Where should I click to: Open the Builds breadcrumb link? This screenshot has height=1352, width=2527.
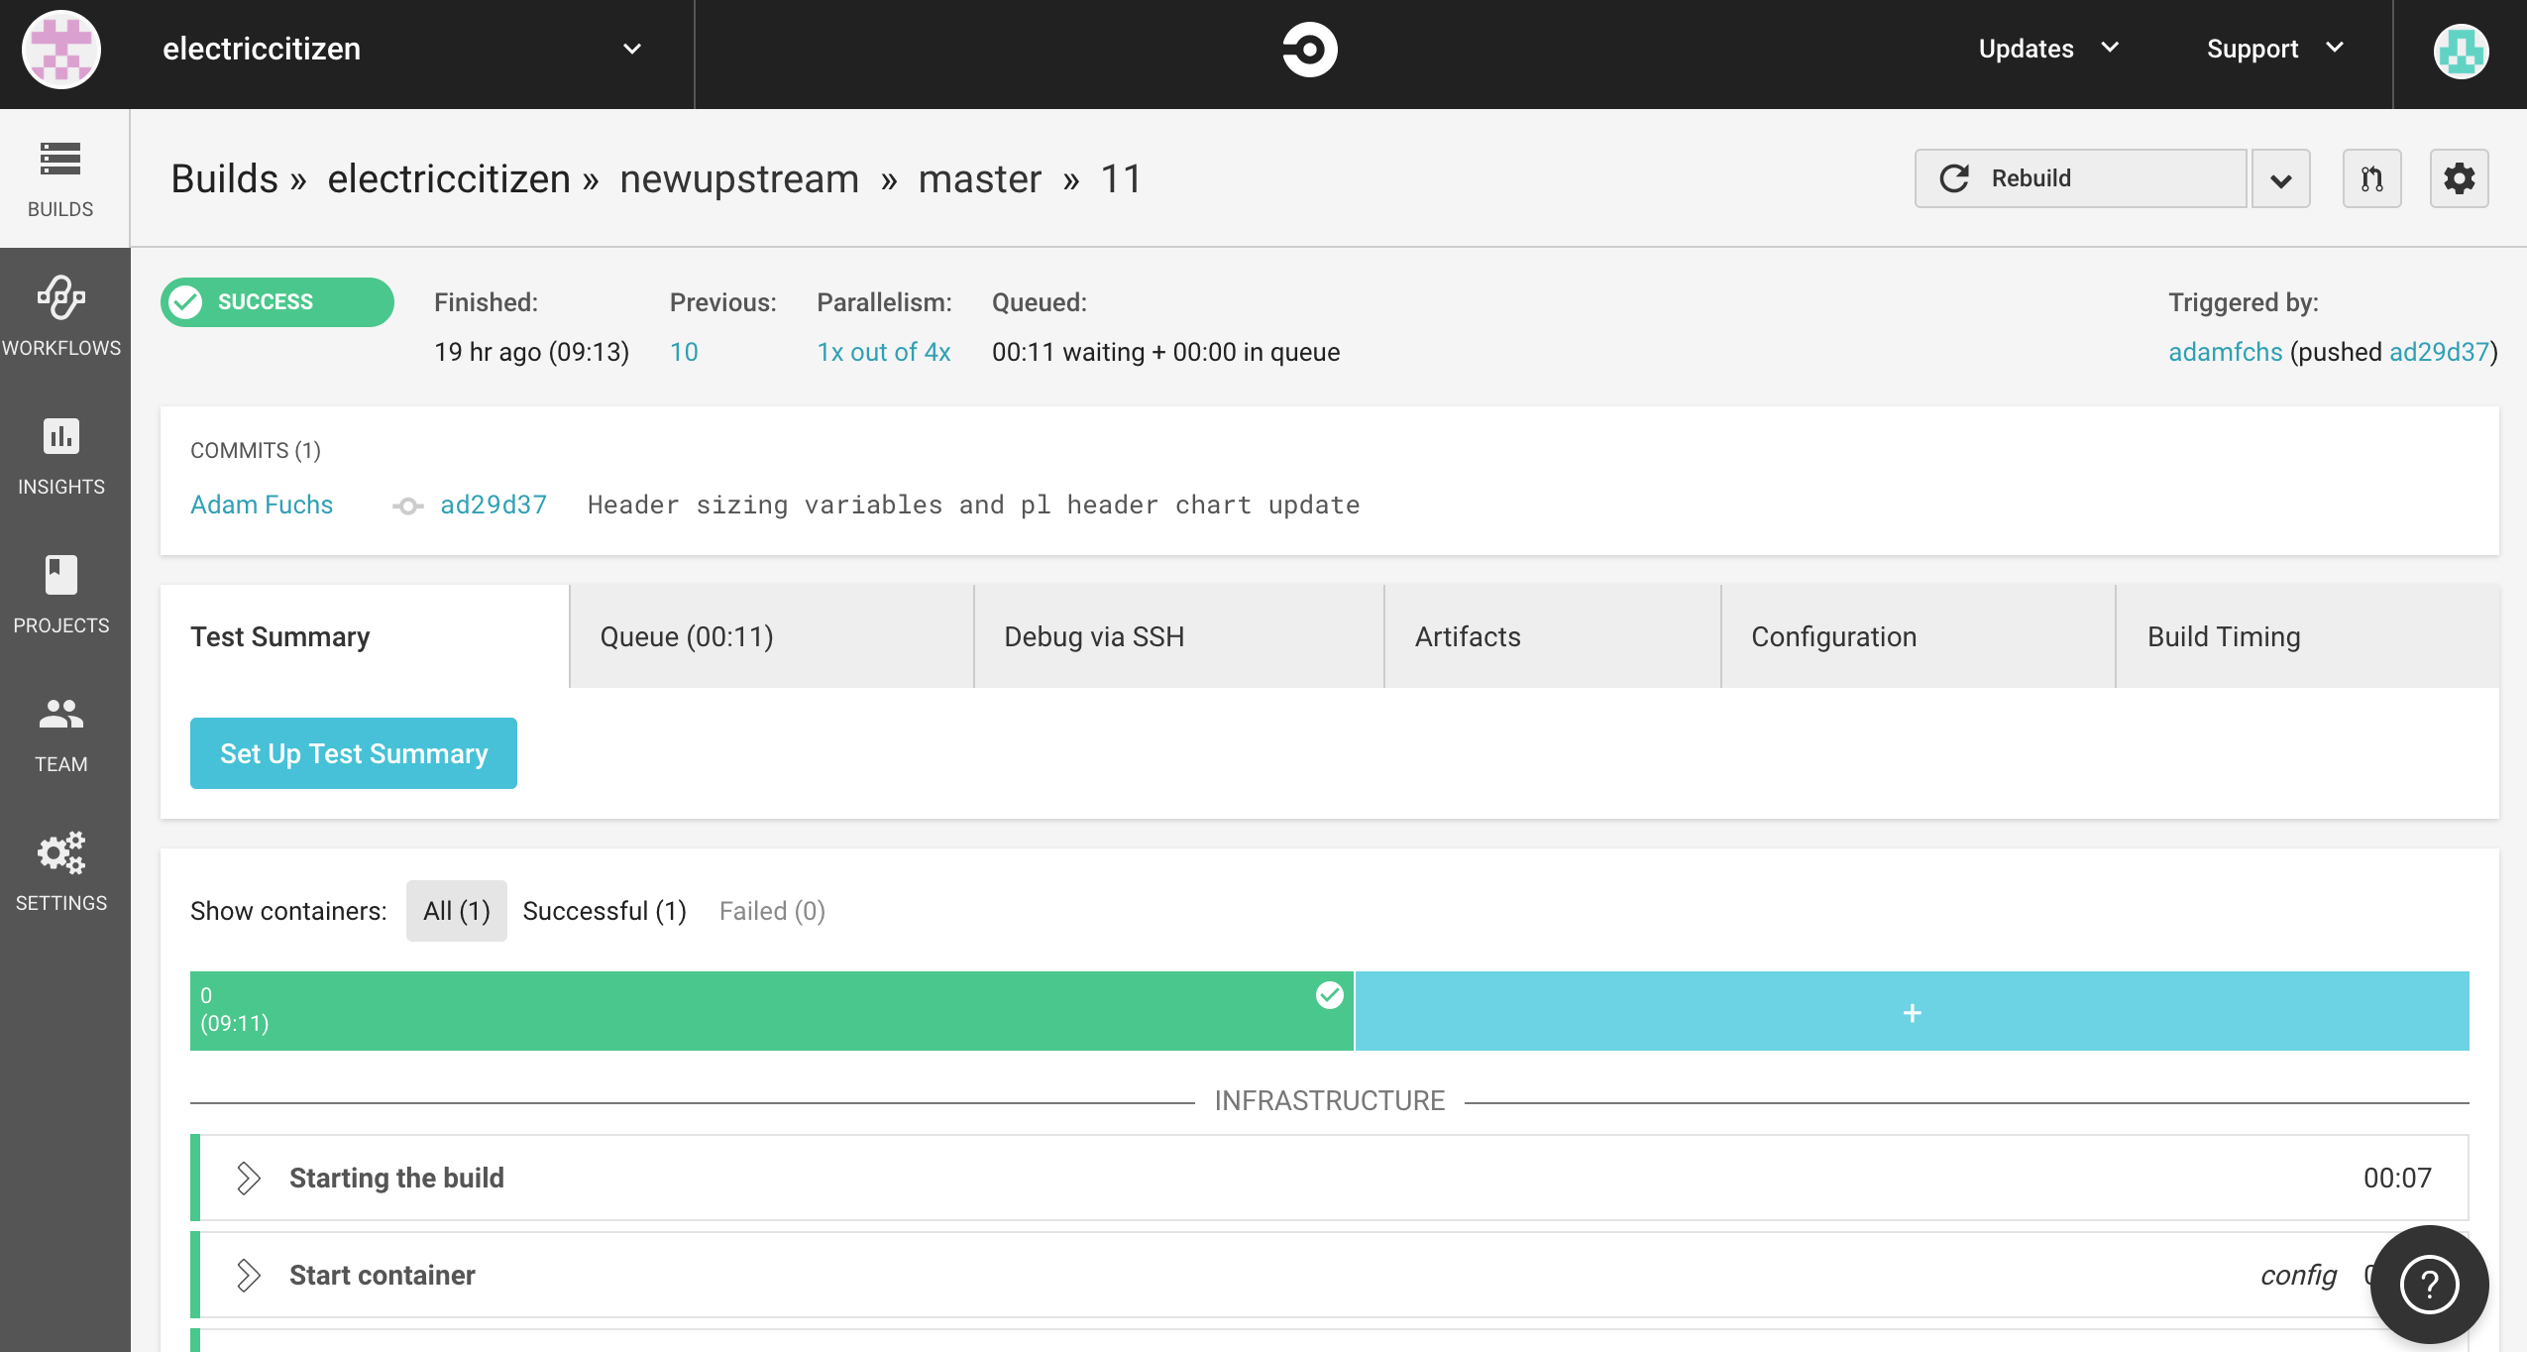point(225,179)
